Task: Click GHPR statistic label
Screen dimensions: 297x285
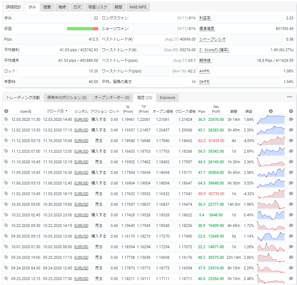Action: [x=205, y=82]
